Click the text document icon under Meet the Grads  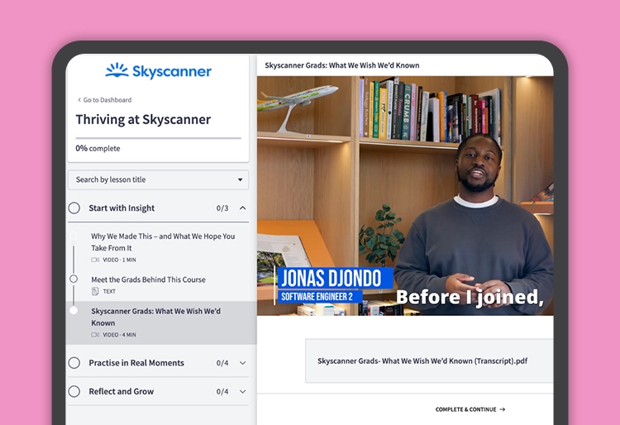(x=95, y=291)
